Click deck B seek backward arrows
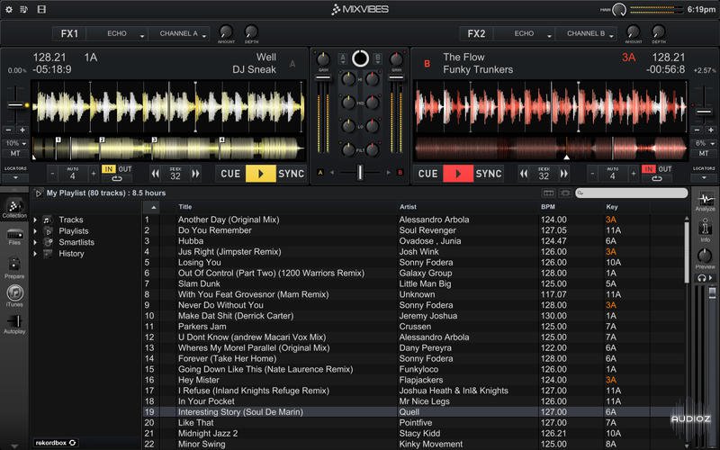The height and width of the screenshot is (450, 720). click(524, 174)
